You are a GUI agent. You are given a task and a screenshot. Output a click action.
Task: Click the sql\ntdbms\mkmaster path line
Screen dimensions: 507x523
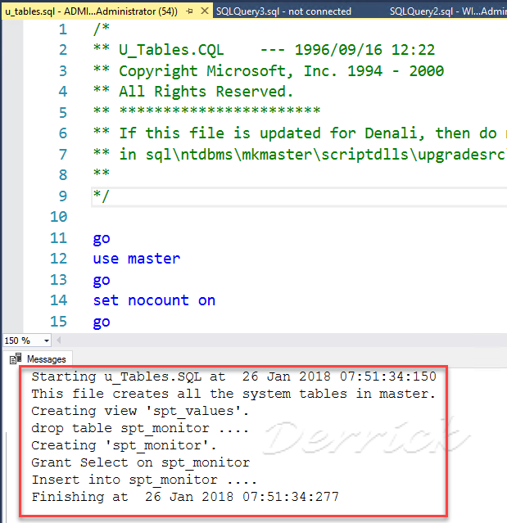(300, 155)
